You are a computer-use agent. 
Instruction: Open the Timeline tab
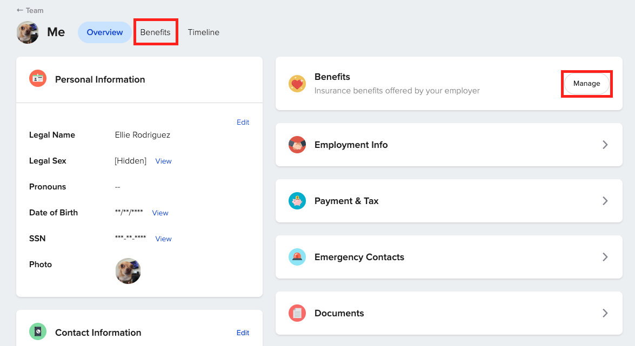tap(203, 32)
